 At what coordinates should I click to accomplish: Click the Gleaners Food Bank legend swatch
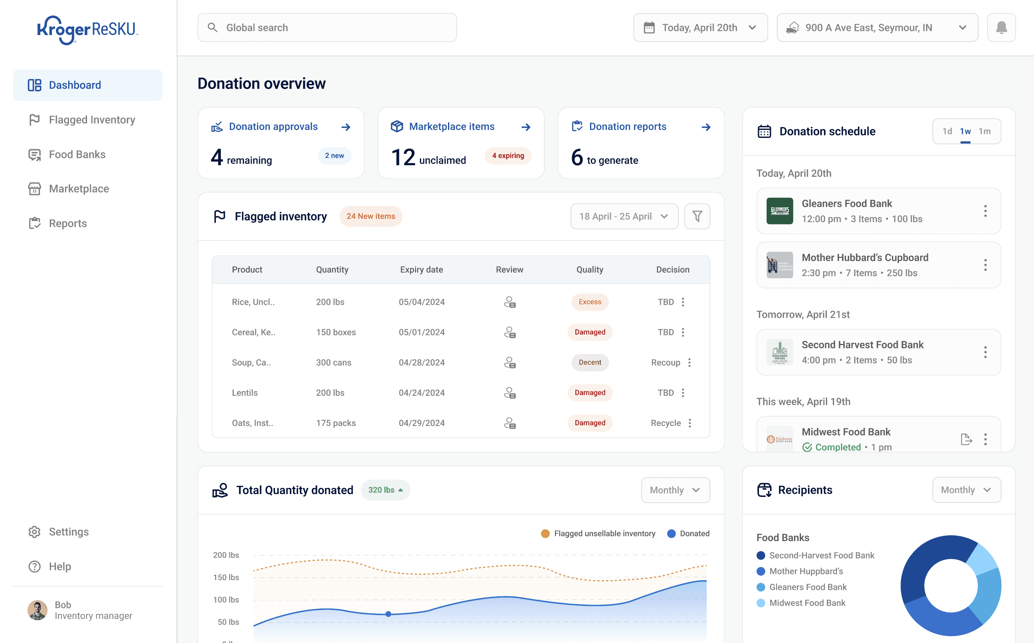761,587
